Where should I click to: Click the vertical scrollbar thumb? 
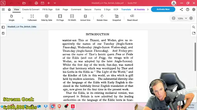pos(195,57)
